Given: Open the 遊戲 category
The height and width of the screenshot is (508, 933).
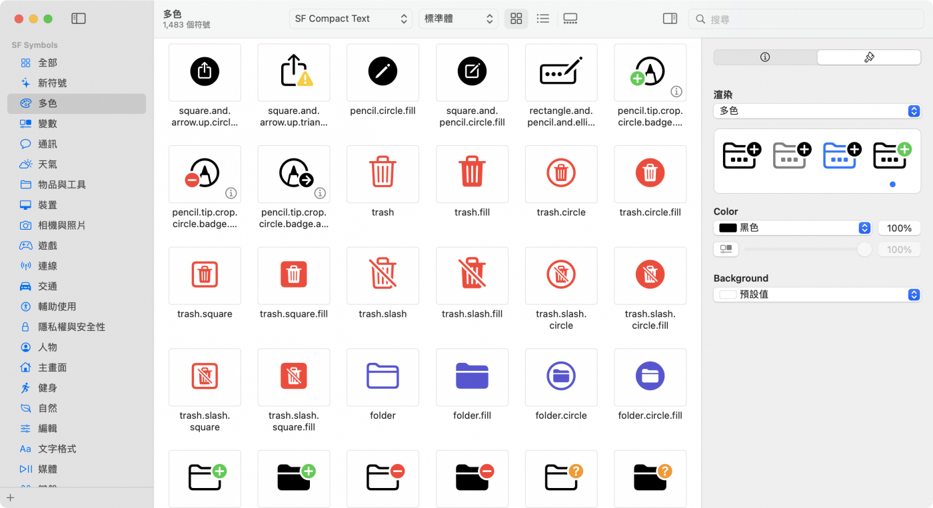Looking at the screenshot, I should [77, 246].
